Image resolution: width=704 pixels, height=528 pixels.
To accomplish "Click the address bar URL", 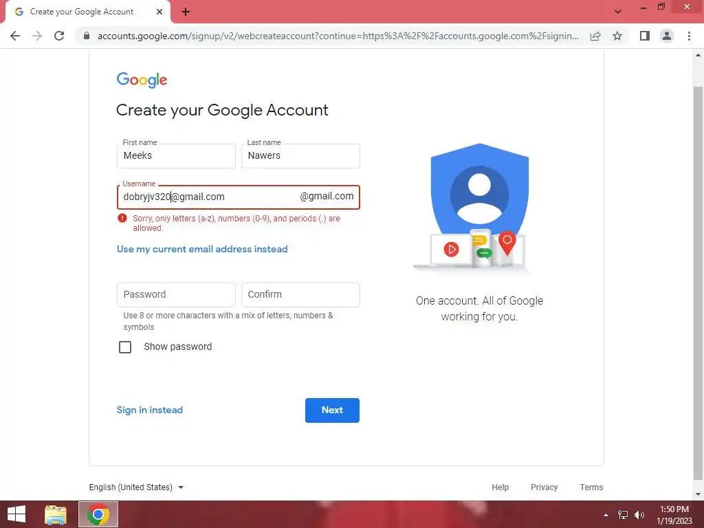I will (x=338, y=36).
